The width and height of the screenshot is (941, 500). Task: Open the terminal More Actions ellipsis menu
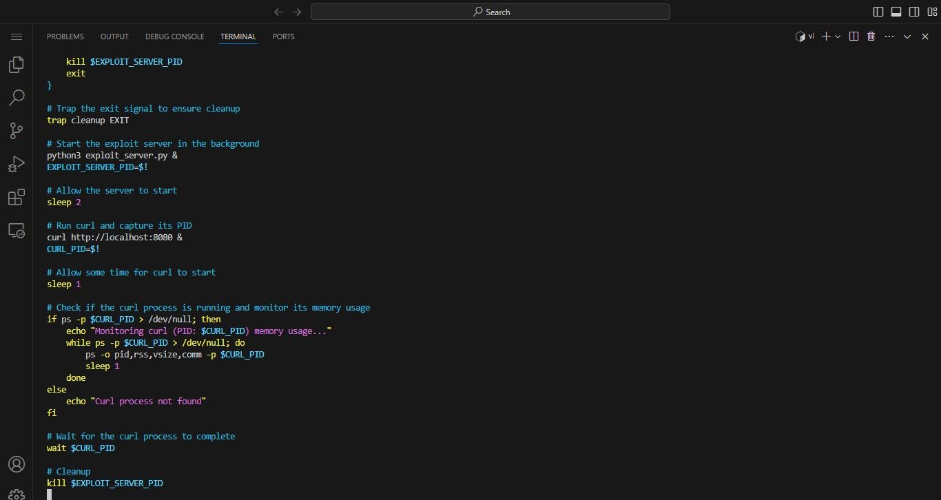pyautogui.click(x=889, y=37)
